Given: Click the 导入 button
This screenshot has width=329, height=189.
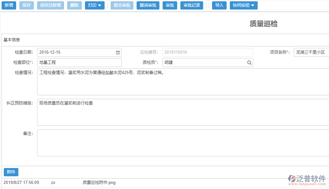Looking at the screenshot, I should pos(219,5).
